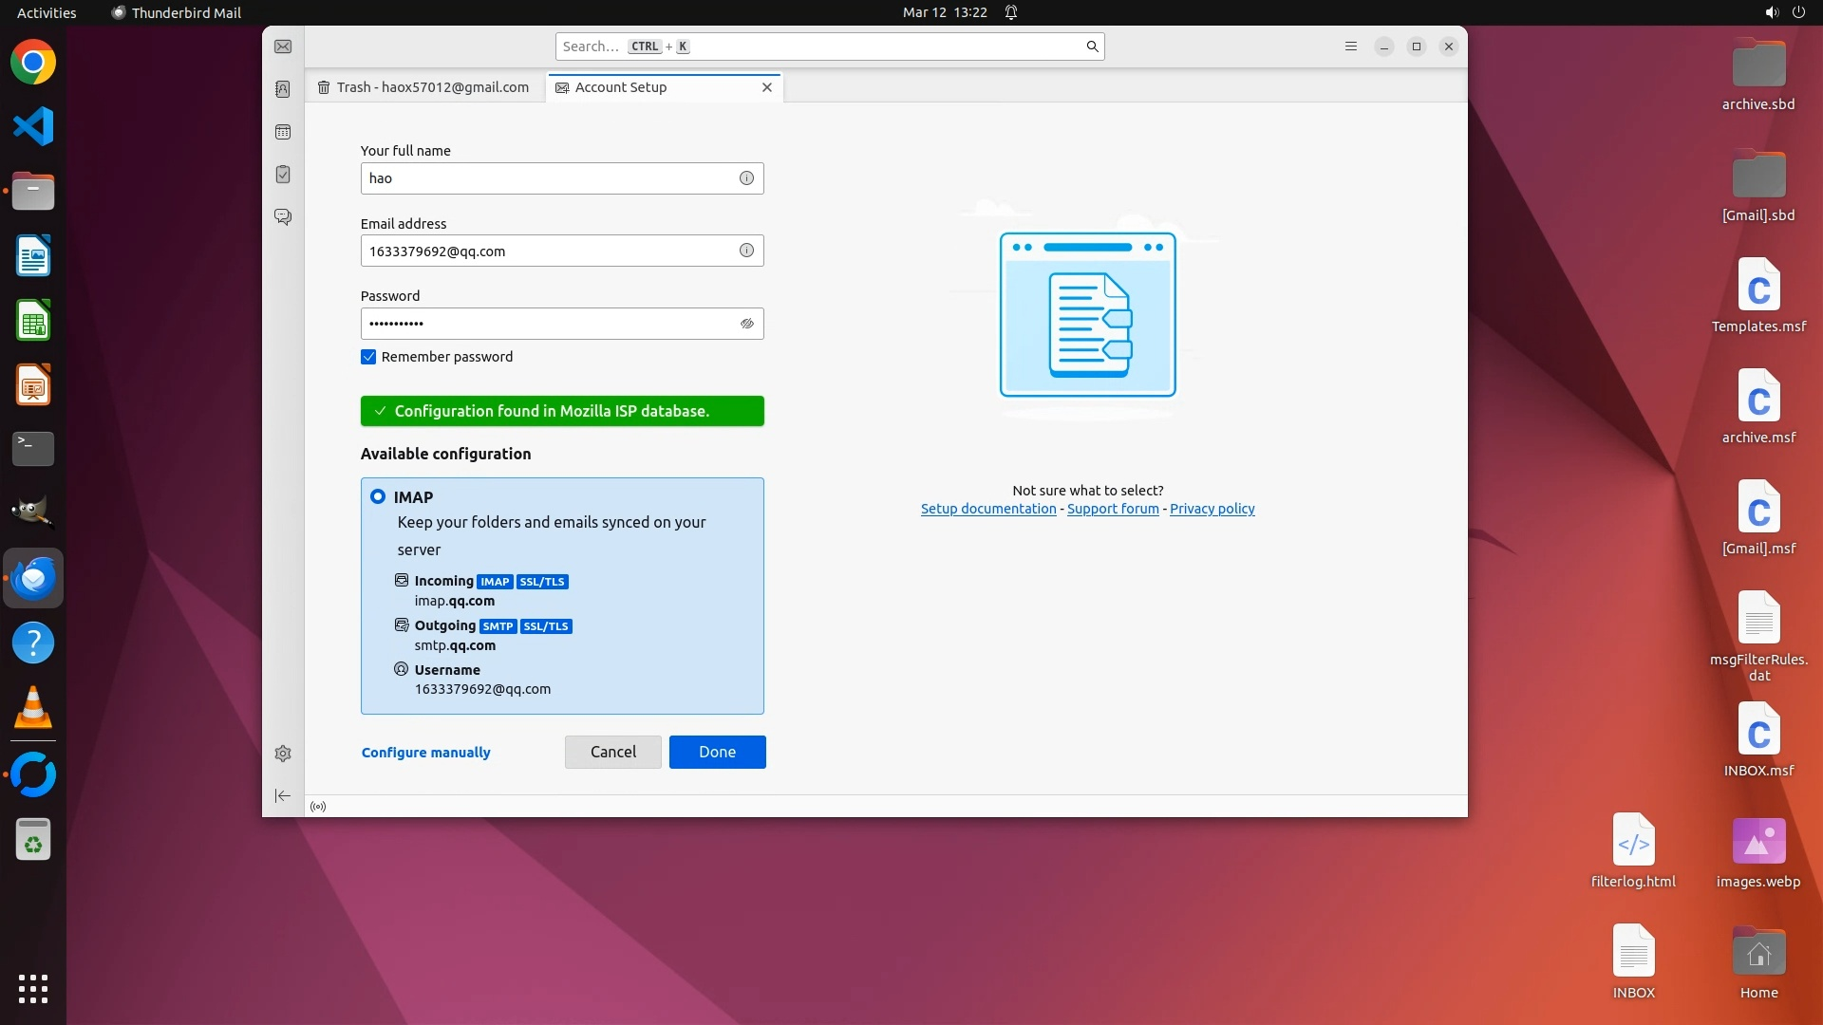The height and width of the screenshot is (1025, 1823).
Task: Click the full name info icon
Action: (x=746, y=178)
